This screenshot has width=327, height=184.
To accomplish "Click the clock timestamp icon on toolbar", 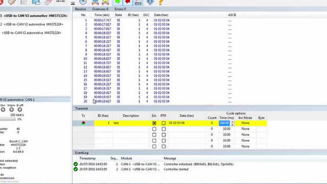I will (x=83, y=2).
